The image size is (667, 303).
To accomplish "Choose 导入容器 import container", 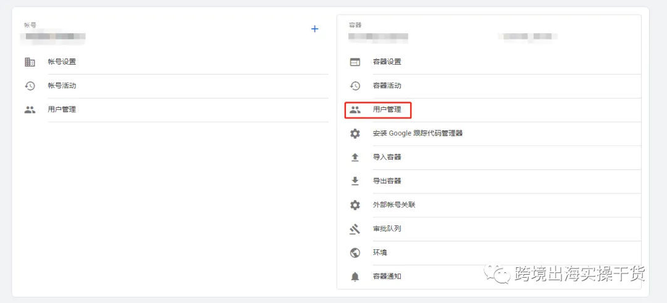I will (387, 157).
